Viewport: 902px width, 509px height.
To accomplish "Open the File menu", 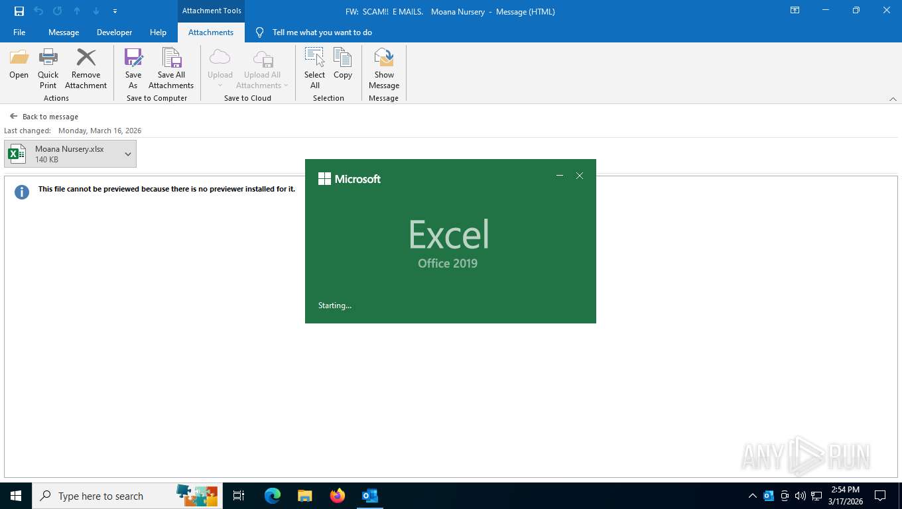I will (x=19, y=32).
